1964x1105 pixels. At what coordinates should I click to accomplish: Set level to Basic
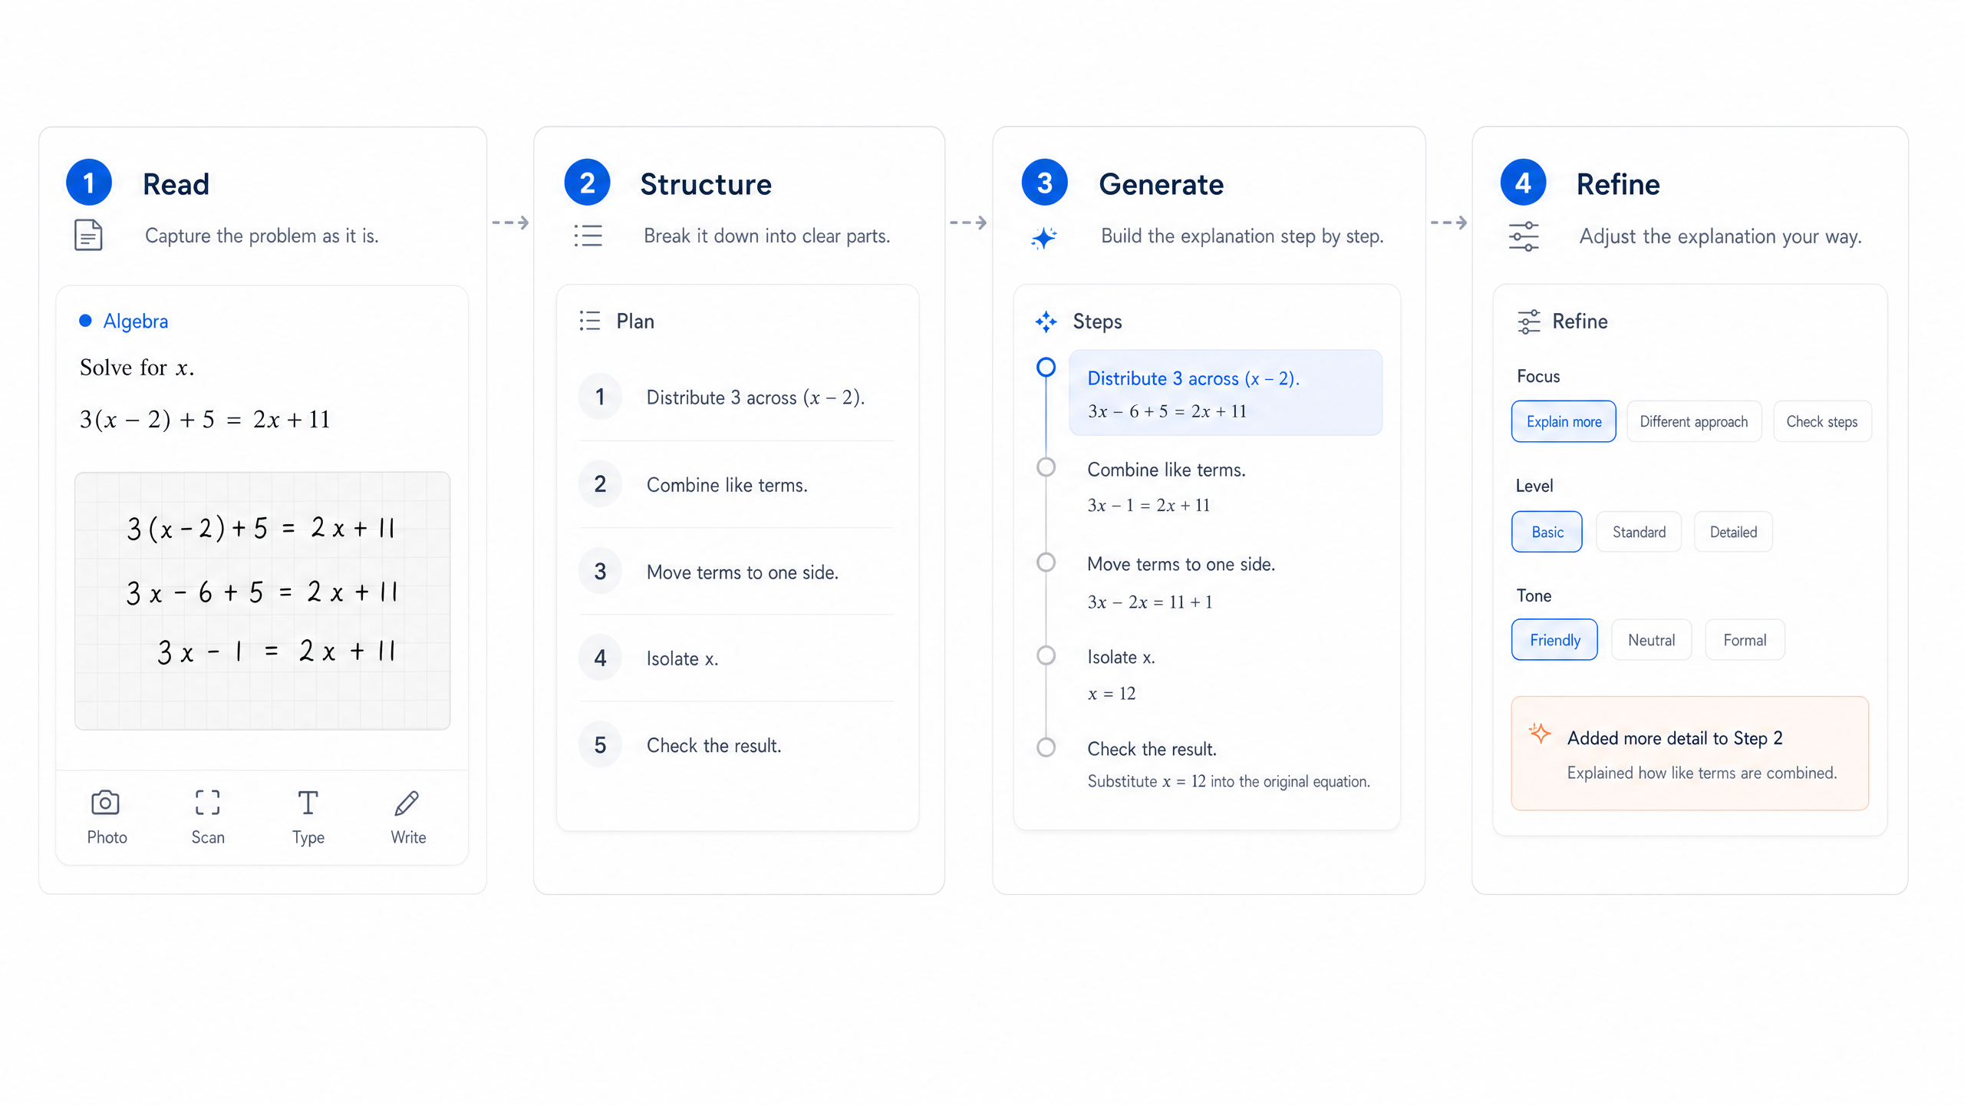(1547, 532)
